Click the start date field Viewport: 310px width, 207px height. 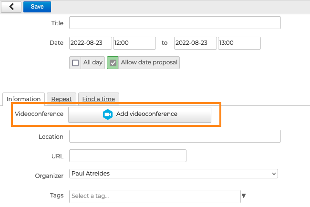click(x=91, y=43)
